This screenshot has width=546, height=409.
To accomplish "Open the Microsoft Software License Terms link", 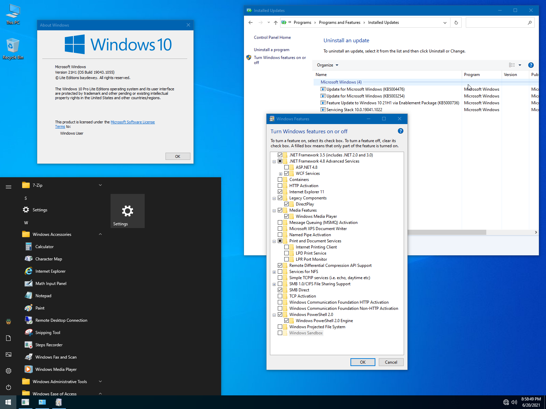I will coord(133,122).
